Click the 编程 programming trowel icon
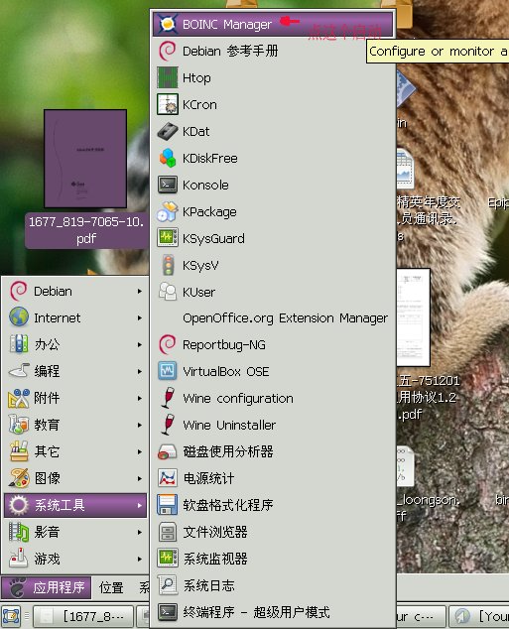 pyautogui.click(x=19, y=371)
